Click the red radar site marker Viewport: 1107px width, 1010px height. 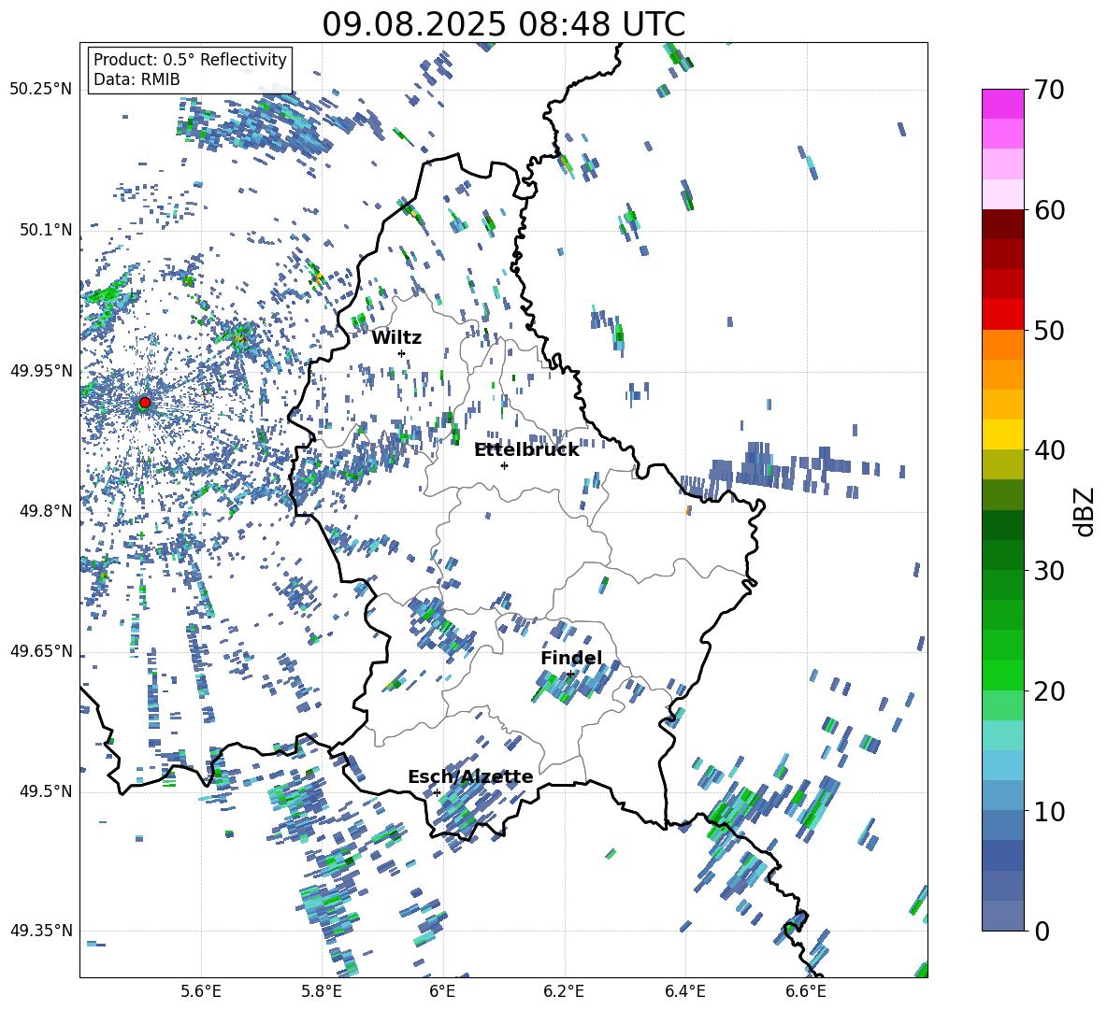[145, 403]
